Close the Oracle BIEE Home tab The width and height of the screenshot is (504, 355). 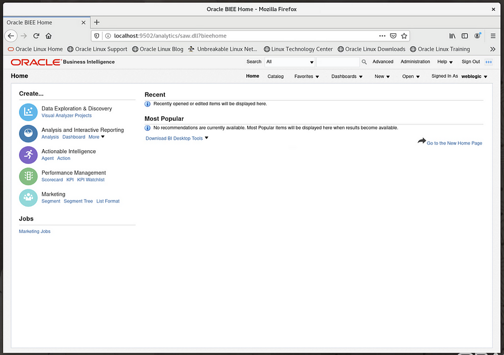point(84,22)
